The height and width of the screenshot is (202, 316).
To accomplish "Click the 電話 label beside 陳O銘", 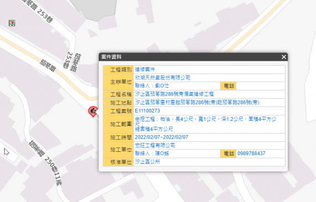I will (x=228, y=153).
